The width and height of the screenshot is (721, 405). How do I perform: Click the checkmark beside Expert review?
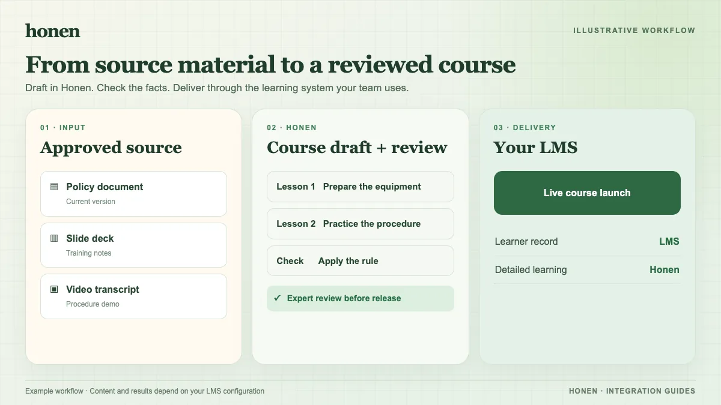coord(277,298)
